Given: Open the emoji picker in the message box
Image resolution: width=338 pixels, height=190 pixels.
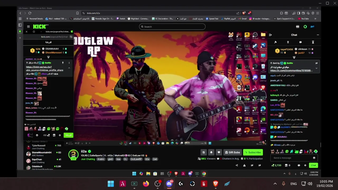Looking at the screenshot, I should 314,158.
